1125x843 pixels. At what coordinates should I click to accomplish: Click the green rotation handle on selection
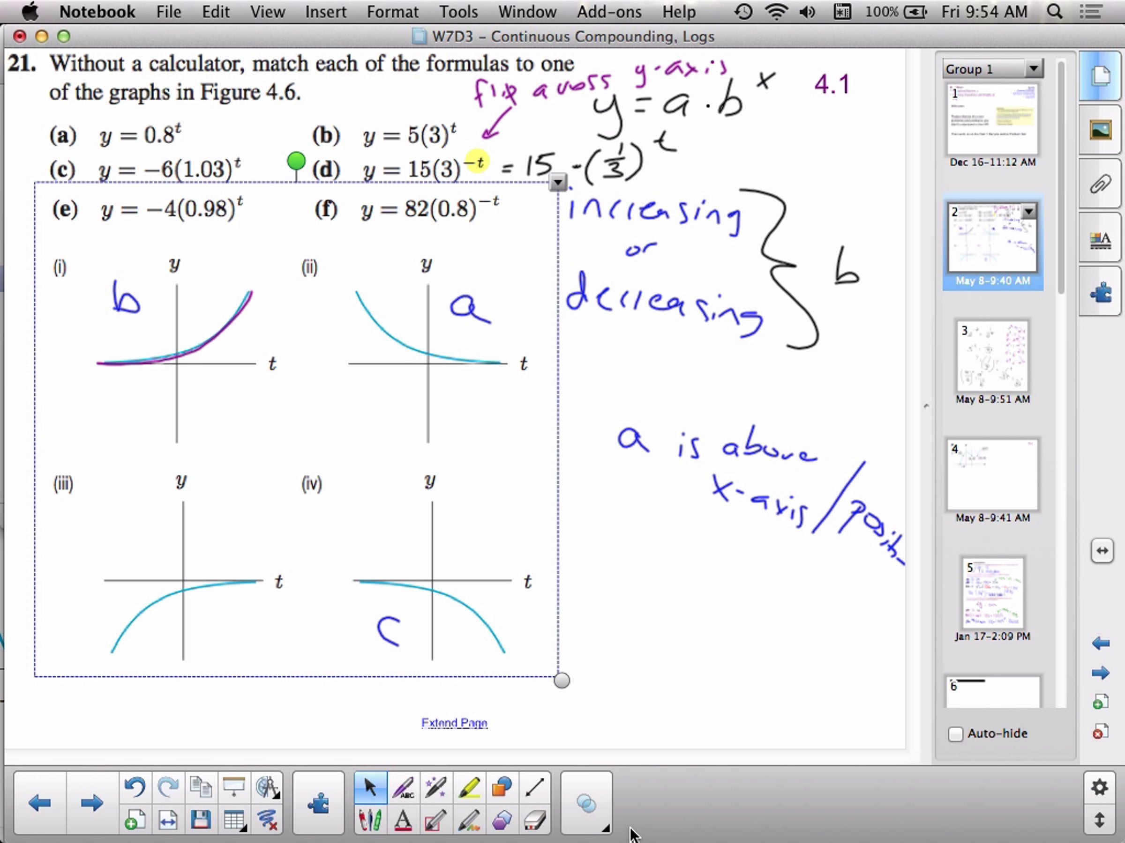[x=296, y=162]
